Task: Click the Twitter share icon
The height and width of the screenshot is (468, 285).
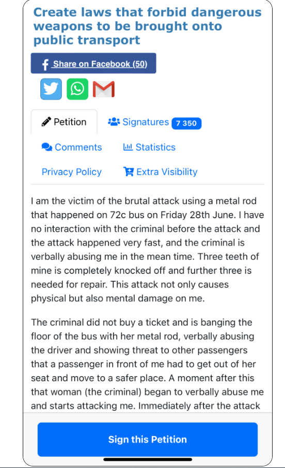Action: (x=51, y=89)
